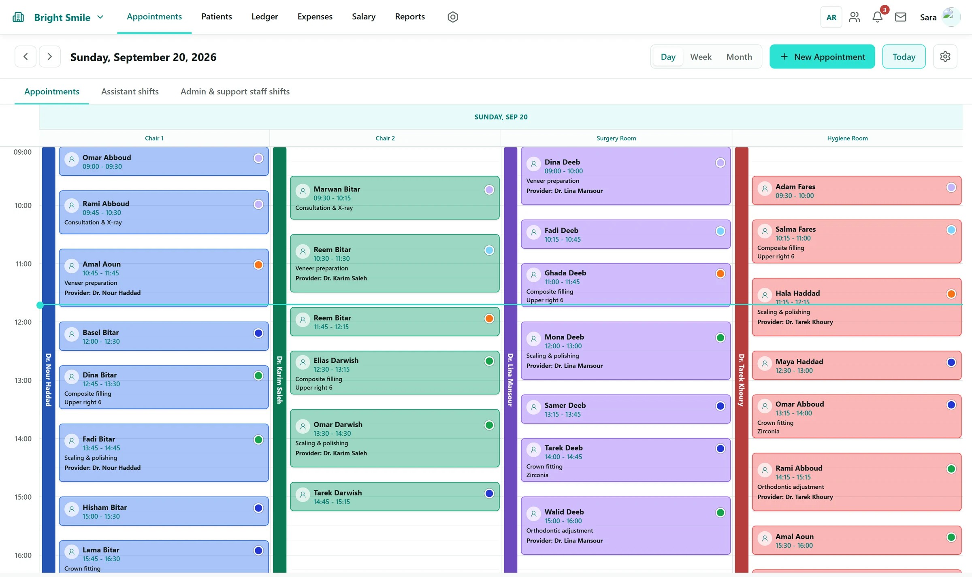Click status circle on Rami Abboud 09:45 appointment
The image size is (972, 577).
tap(258, 204)
